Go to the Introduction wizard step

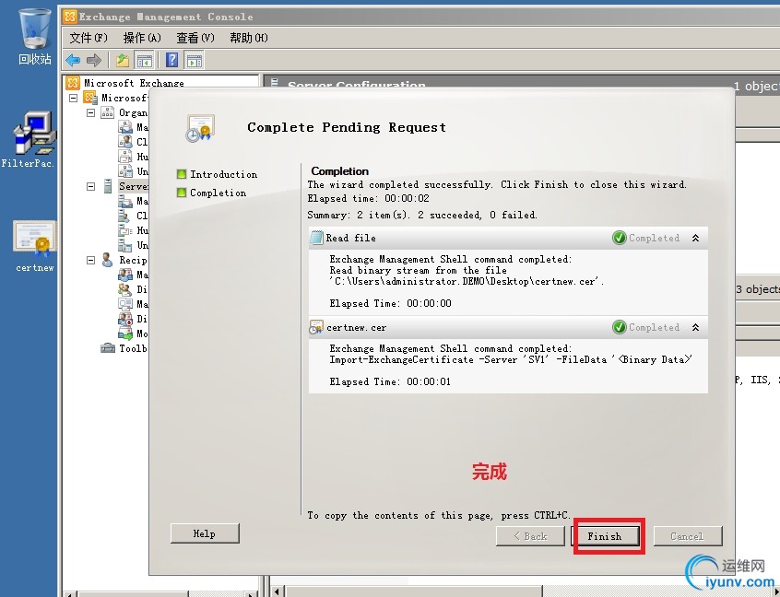coord(217,174)
